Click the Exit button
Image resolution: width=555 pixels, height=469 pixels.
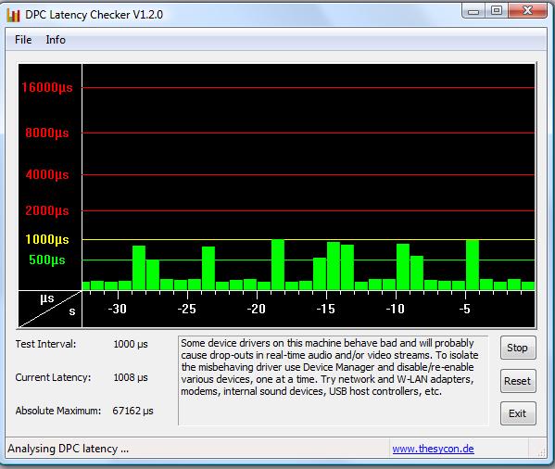pyautogui.click(x=518, y=413)
